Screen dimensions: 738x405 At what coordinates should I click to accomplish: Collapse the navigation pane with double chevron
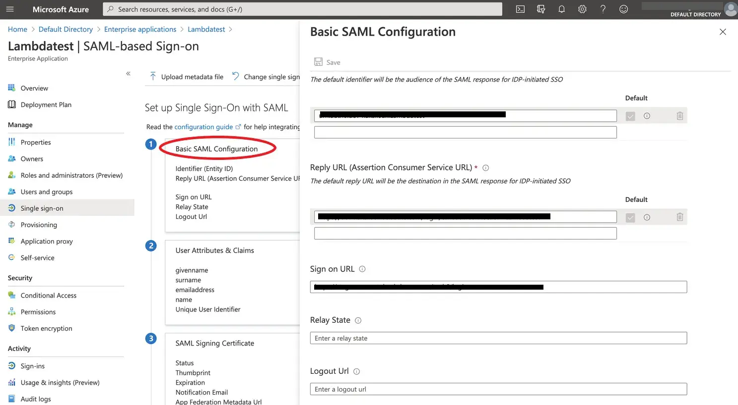[x=128, y=73]
